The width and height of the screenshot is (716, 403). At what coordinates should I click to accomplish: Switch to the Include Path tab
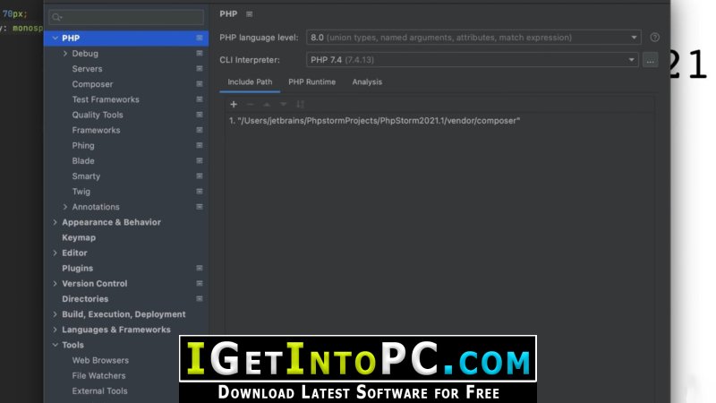point(250,82)
